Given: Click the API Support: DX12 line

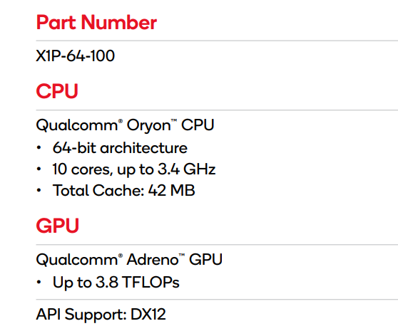Looking at the screenshot, I should point(101,315).
